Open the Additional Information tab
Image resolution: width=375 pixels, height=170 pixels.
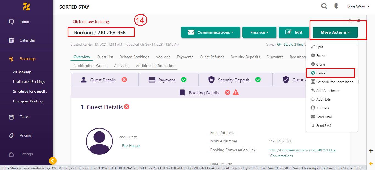[155, 66]
